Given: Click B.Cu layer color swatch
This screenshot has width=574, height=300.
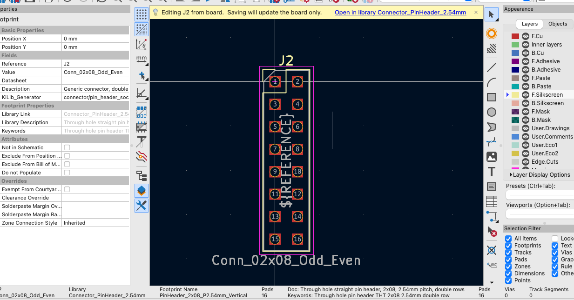Looking at the screenshot, I should (515, 53).
